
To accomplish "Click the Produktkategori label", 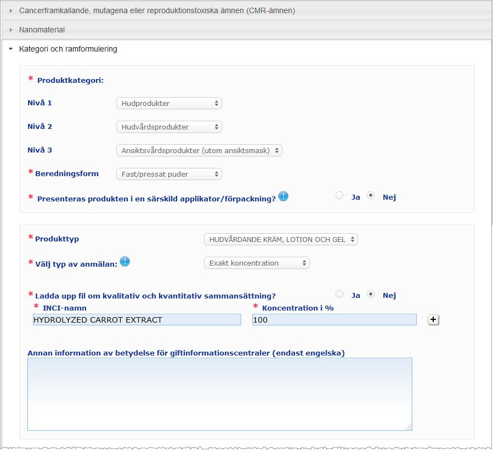I will (70, 81).
